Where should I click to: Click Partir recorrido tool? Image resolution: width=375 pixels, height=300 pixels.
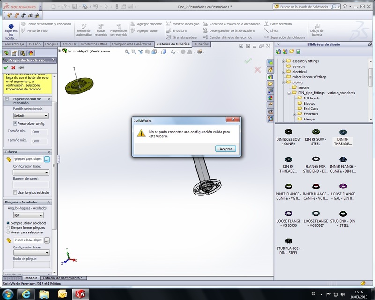[x=278, y=24]
